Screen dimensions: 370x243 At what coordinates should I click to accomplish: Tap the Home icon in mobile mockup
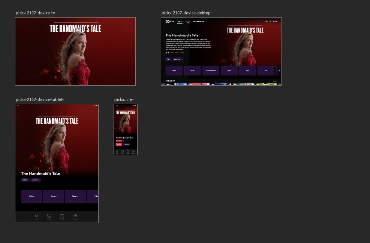(x=117, y=152)
